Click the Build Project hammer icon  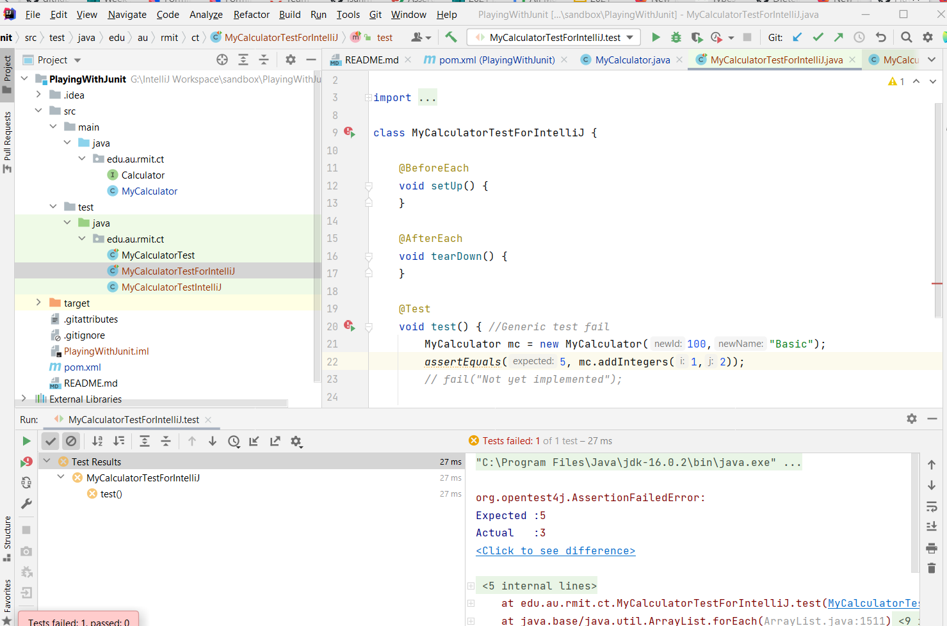451,37
